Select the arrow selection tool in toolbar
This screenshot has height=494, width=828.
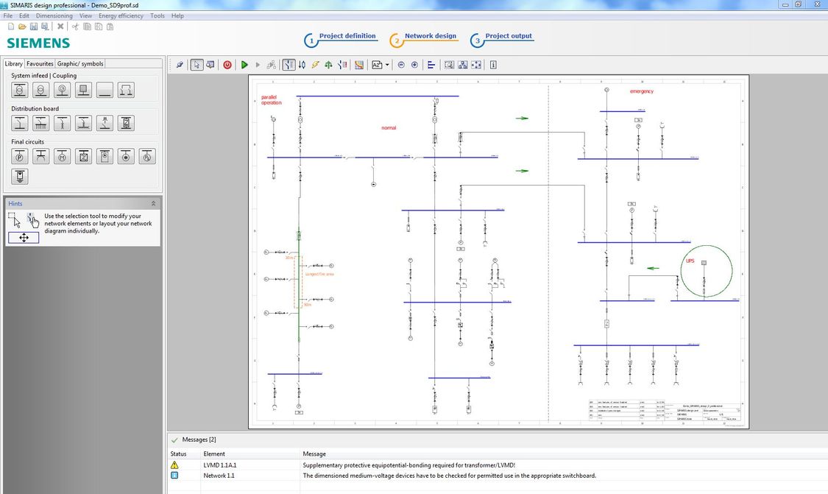[197, 65]
